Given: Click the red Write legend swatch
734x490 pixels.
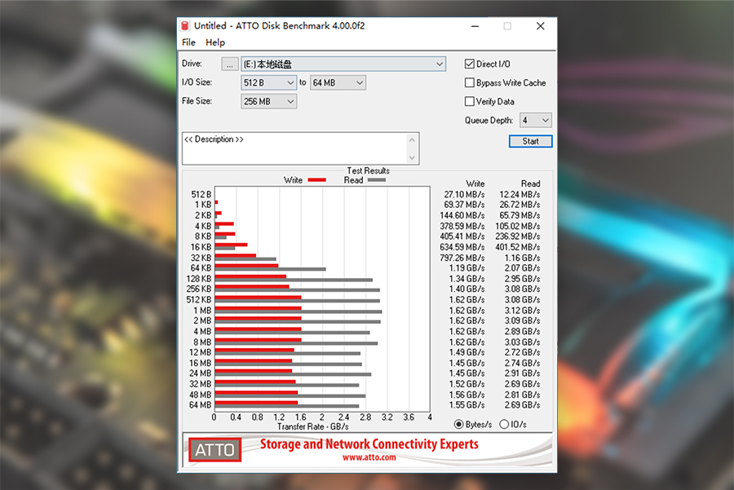Looking at the screenshot, I should tap(317, 180).
